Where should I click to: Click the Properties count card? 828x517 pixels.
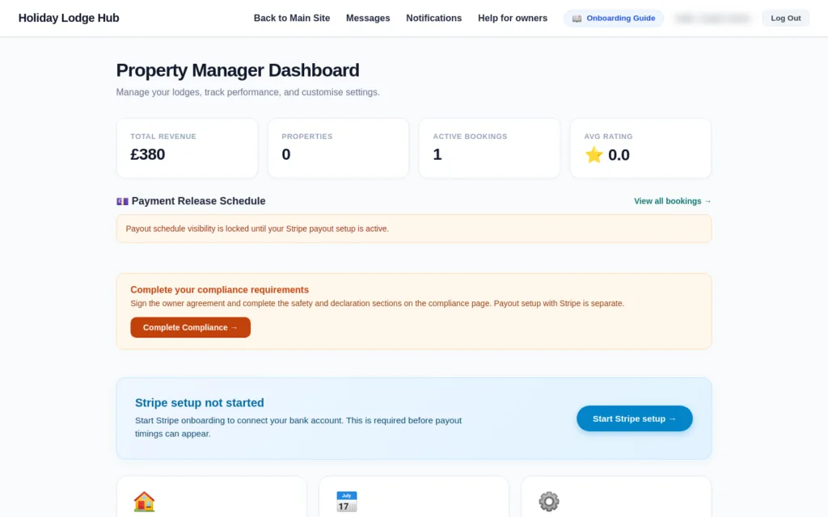pyautogui.click(x=339, y=149)
